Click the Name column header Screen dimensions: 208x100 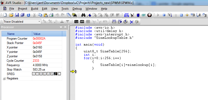[x=17, y=34]
